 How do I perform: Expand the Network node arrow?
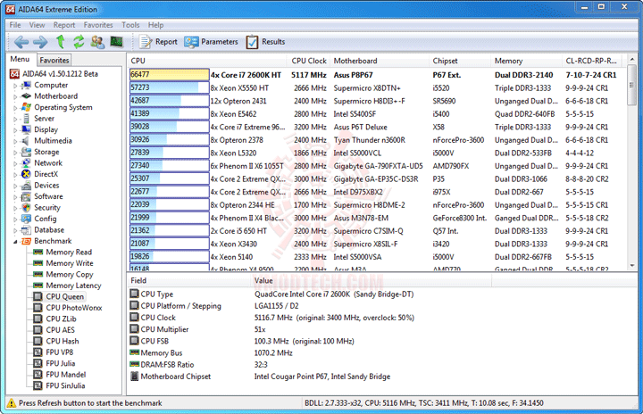click(15, 163)
